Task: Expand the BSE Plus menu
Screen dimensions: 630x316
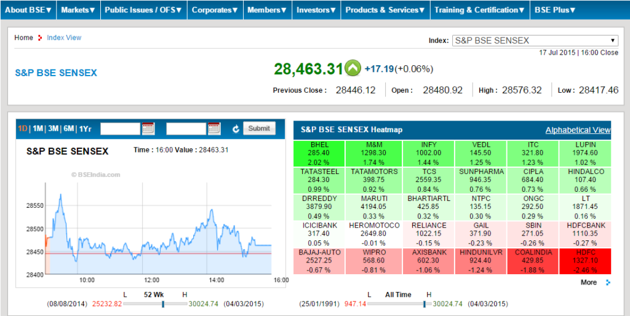Action: (555, 10)
